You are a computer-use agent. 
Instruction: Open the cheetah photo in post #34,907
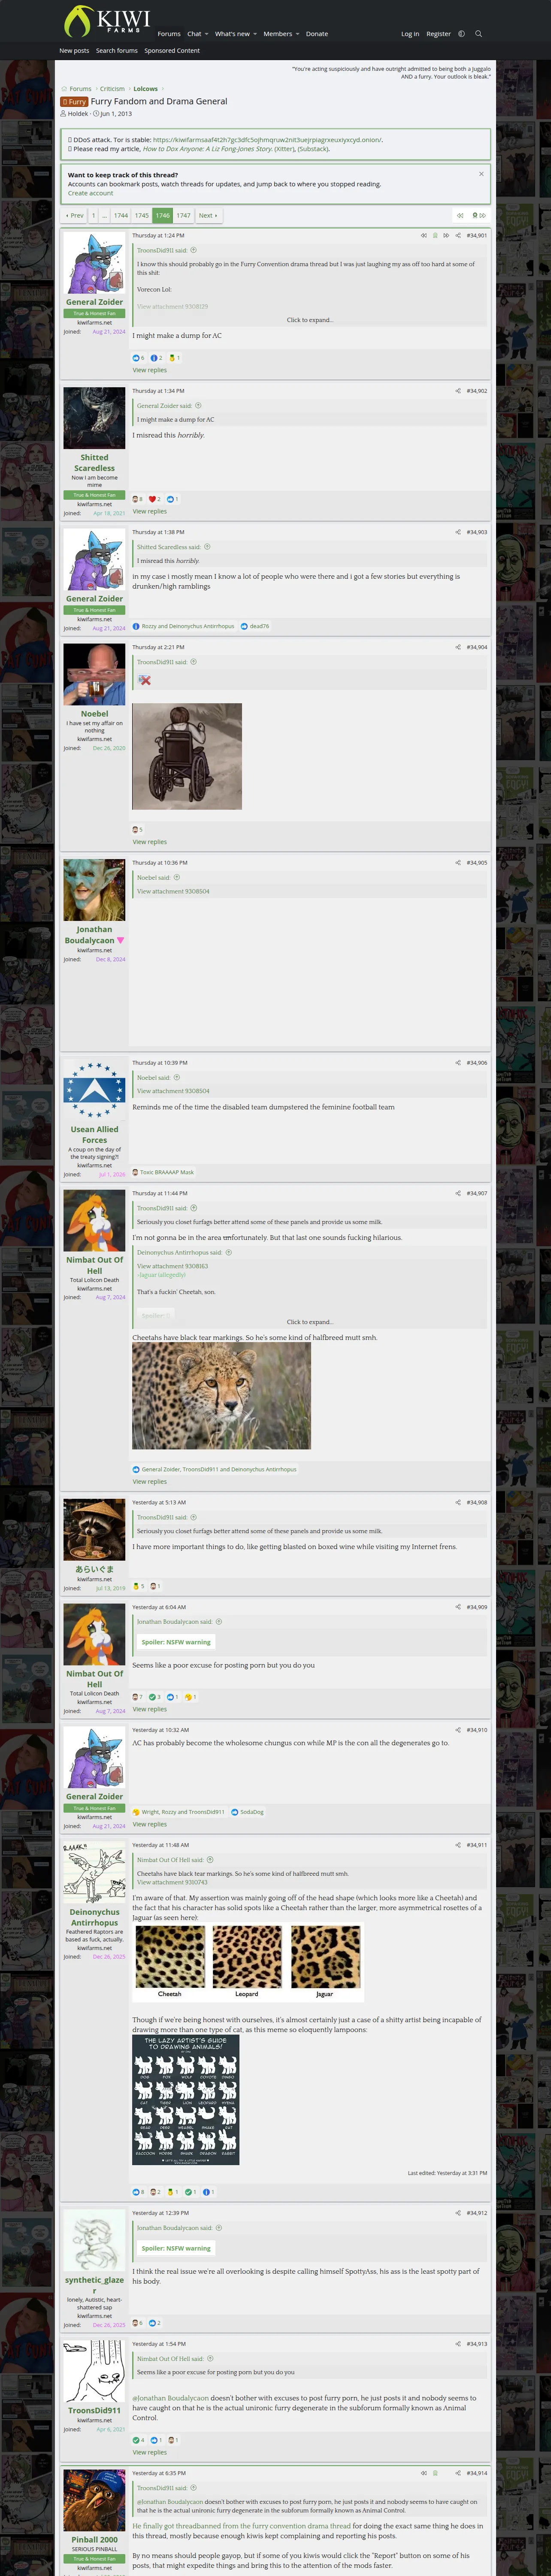(x=222, y=1396)
